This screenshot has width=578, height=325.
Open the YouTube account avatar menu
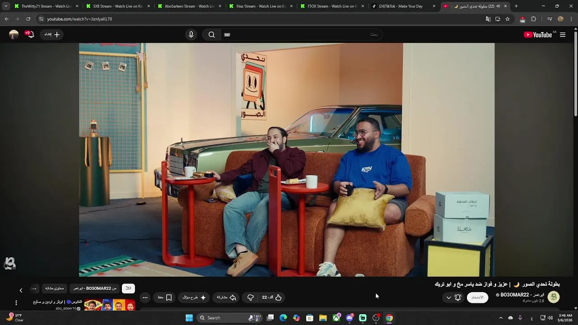point(14,34)
